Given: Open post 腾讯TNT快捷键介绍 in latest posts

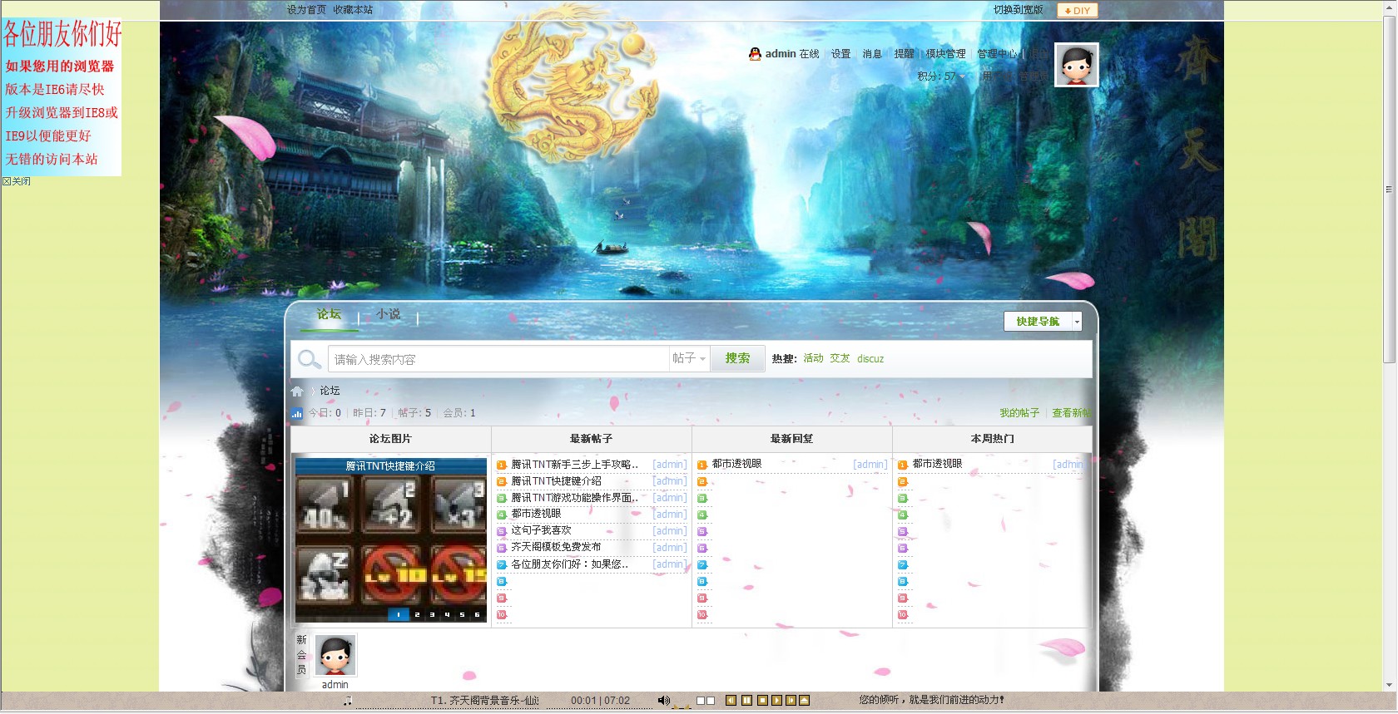Looking at the screenshot, I should coord(556,481).
